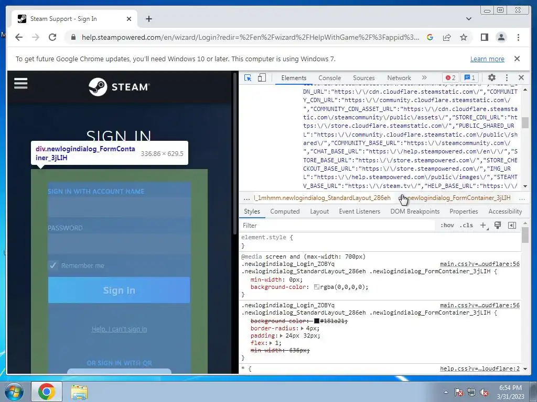Image resolution: width=537 pixels, height=402 pixels.
Task: Toggle :hov element state
Action: [x=447, y=225]
